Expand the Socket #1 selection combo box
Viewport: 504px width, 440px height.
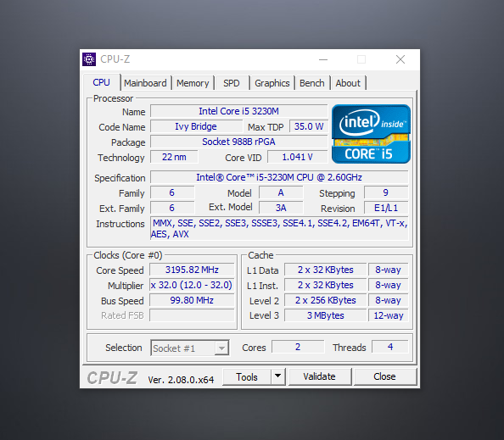pyautogui.click(x=190, y=348)
